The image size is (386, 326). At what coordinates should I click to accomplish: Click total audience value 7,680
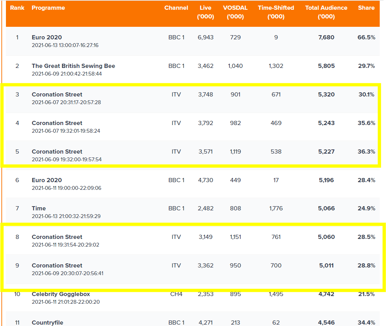(326, 37)
